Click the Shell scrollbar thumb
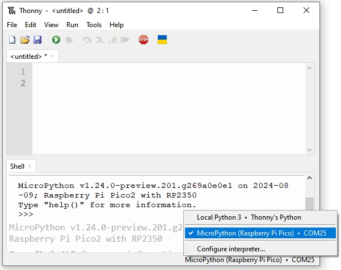The height and width of the screenshot is (270, 341). click(310, 204)
